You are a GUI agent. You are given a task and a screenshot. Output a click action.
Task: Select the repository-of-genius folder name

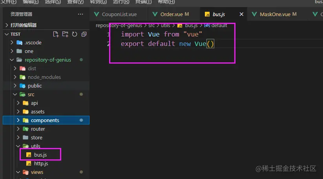tap(48, 60)
